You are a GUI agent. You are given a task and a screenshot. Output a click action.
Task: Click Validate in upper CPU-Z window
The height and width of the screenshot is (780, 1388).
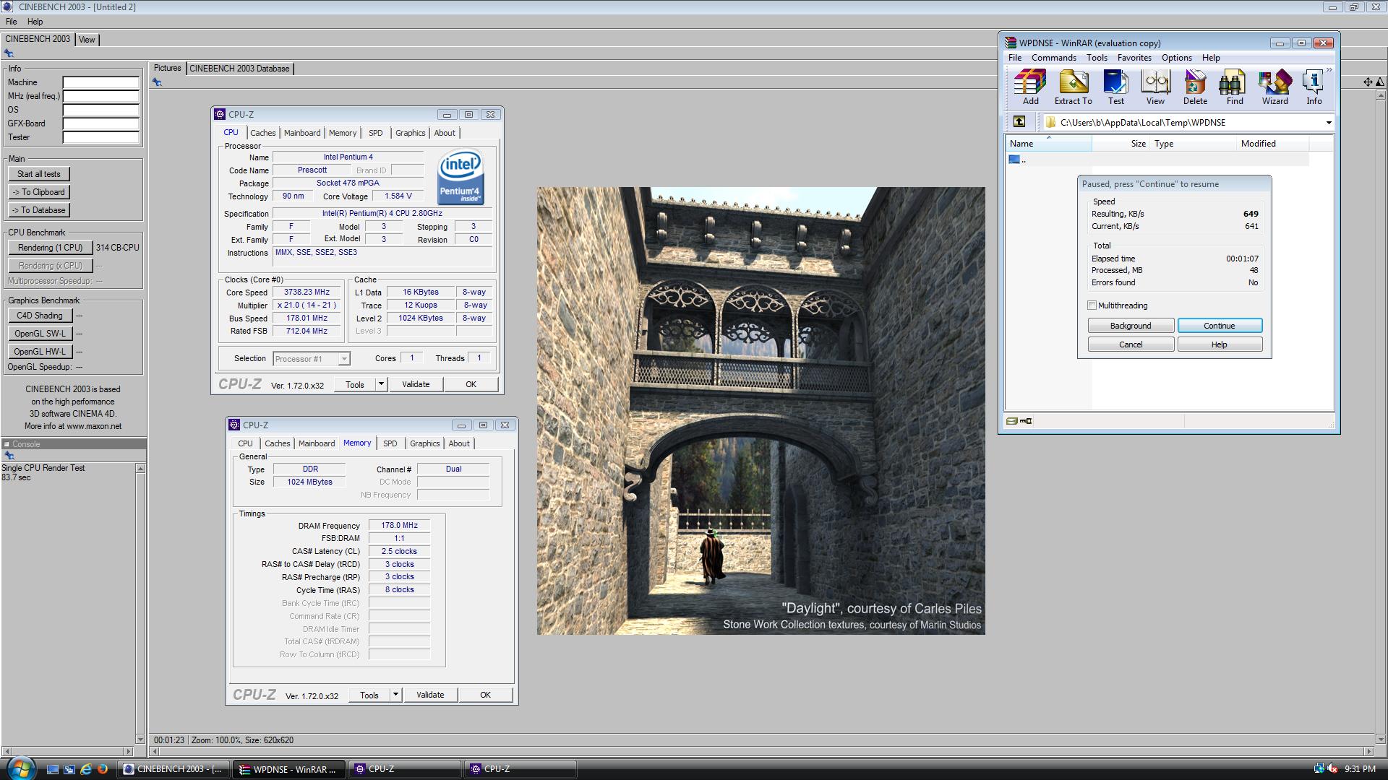coord(416,384)
